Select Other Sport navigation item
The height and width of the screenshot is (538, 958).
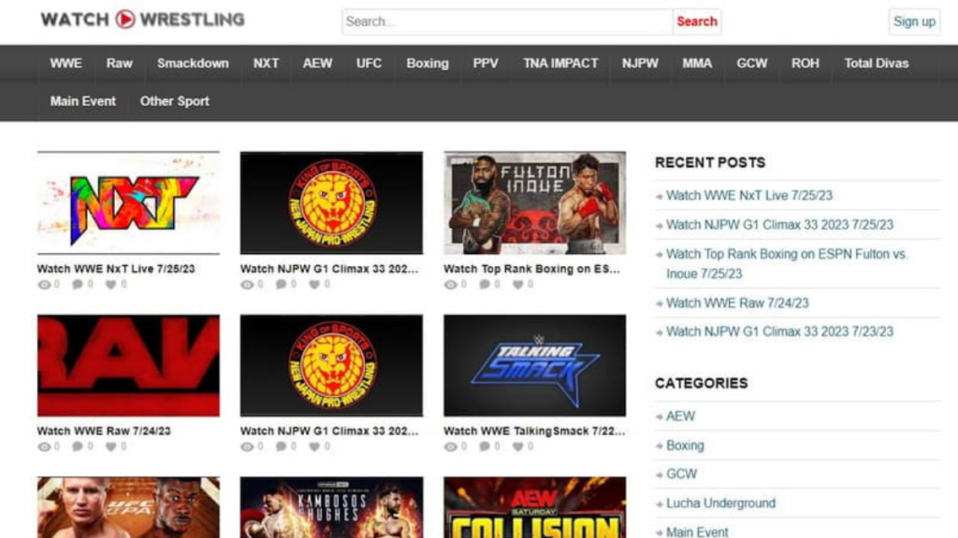coord(175,101)
